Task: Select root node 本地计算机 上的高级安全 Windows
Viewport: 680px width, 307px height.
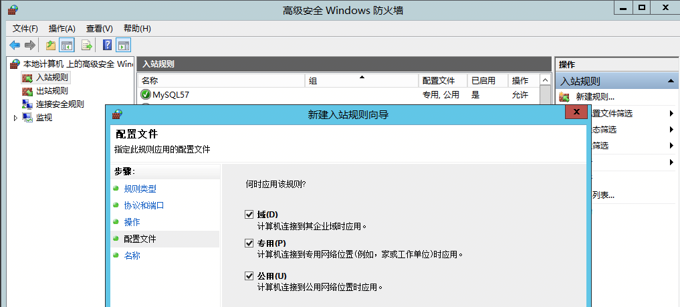Action: click(x=78, y=64)
